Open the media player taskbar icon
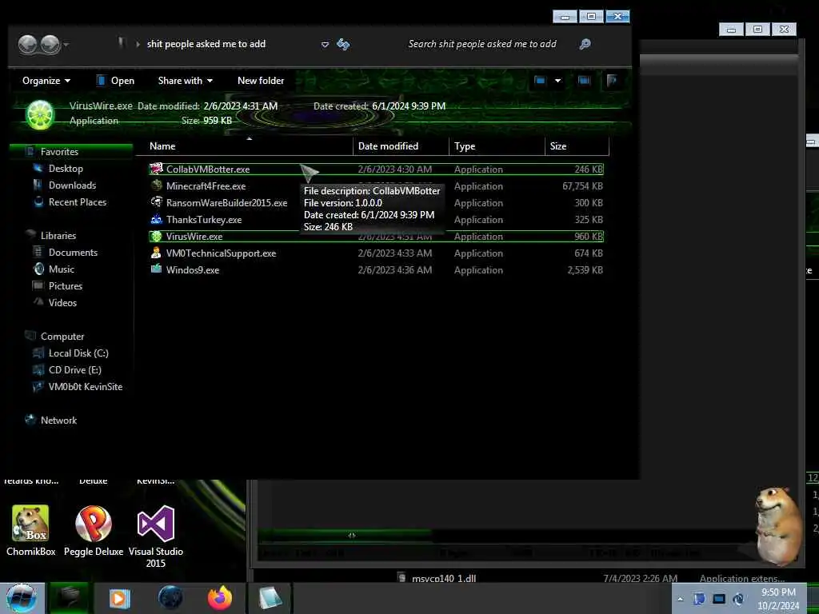 coord(119,598)
